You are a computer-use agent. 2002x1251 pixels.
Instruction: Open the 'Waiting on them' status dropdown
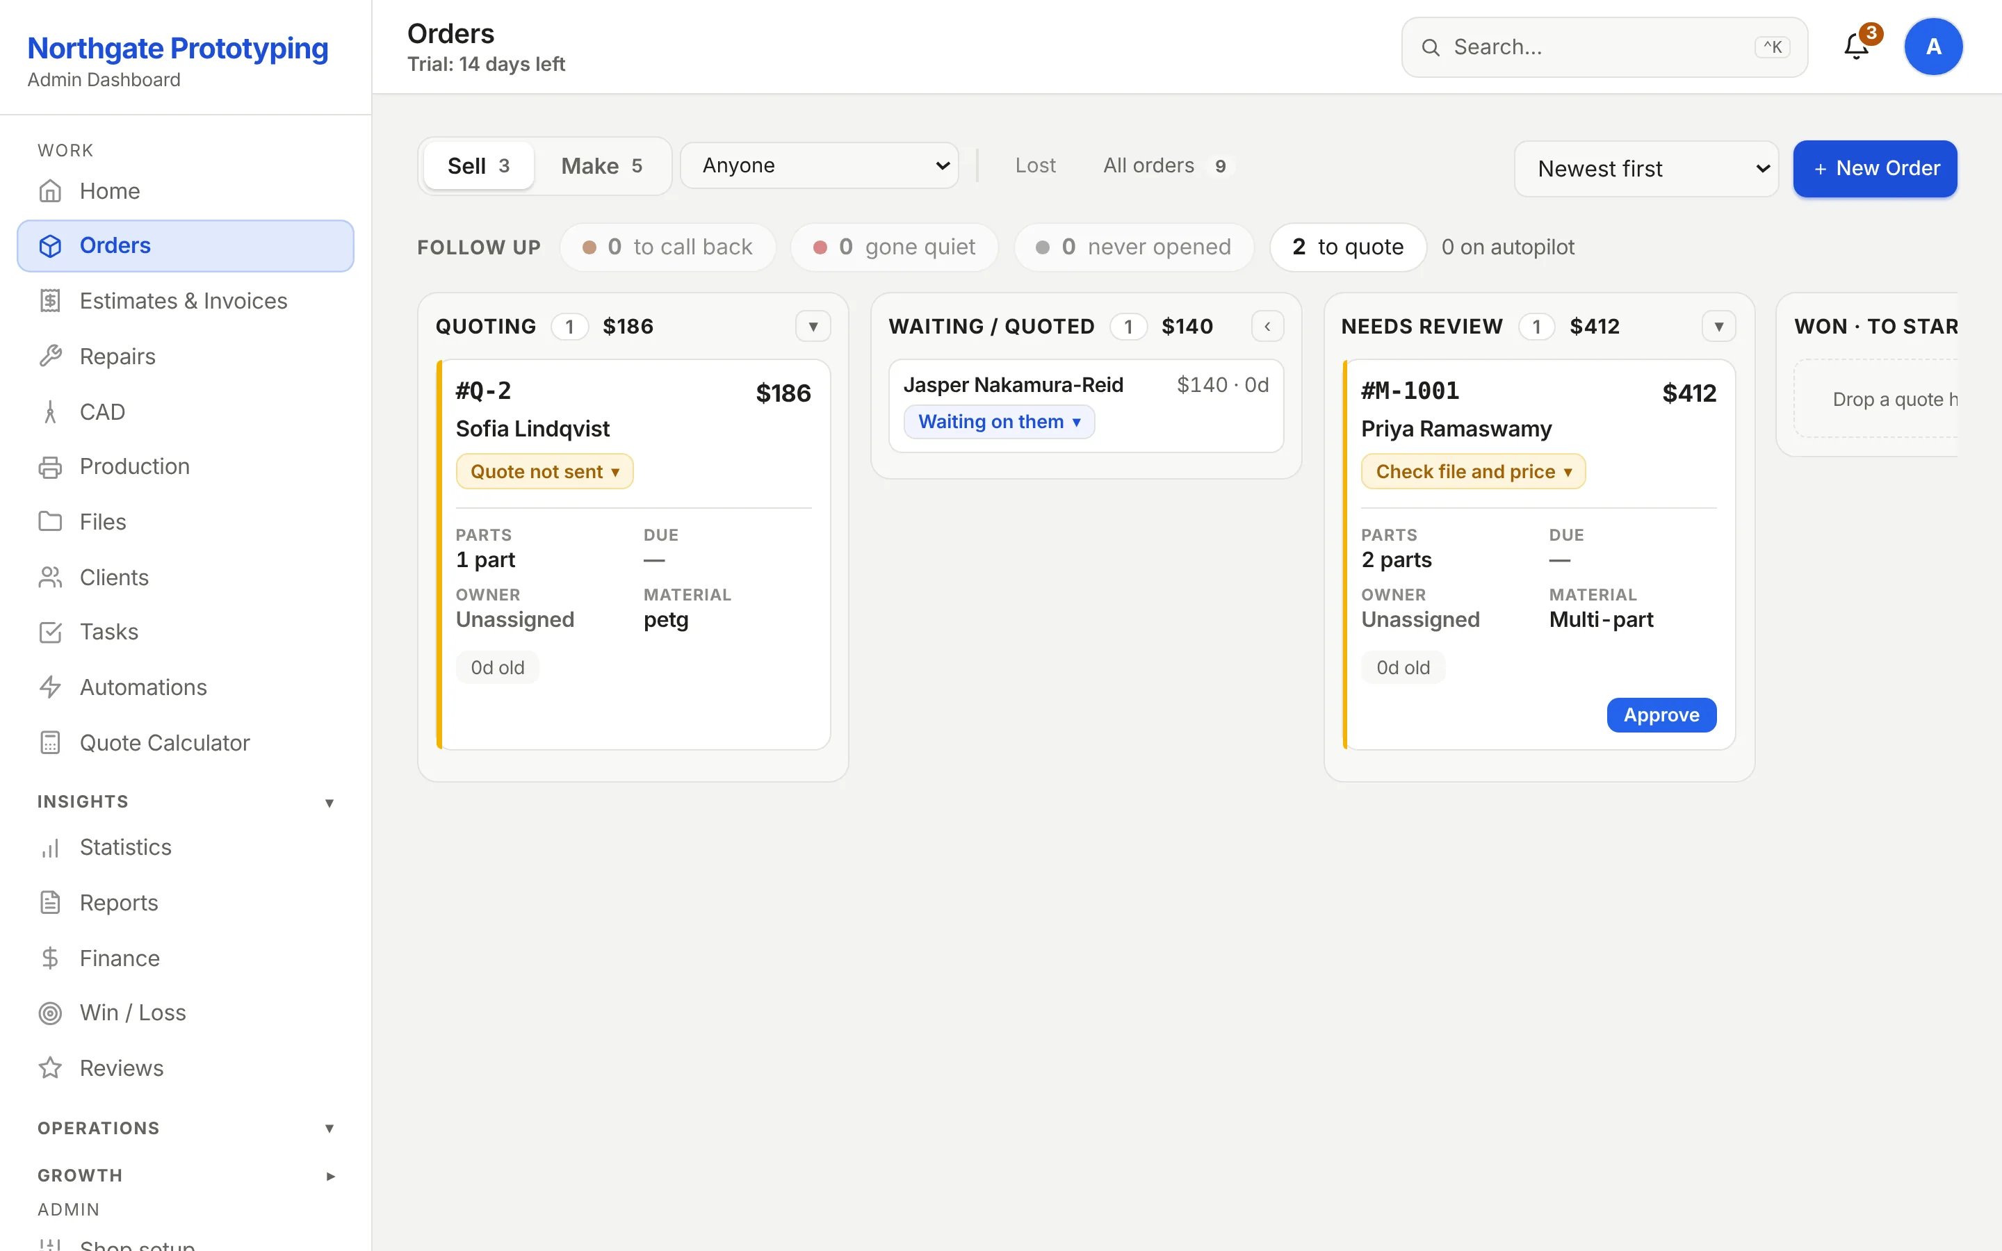click(x=998, y=422)
